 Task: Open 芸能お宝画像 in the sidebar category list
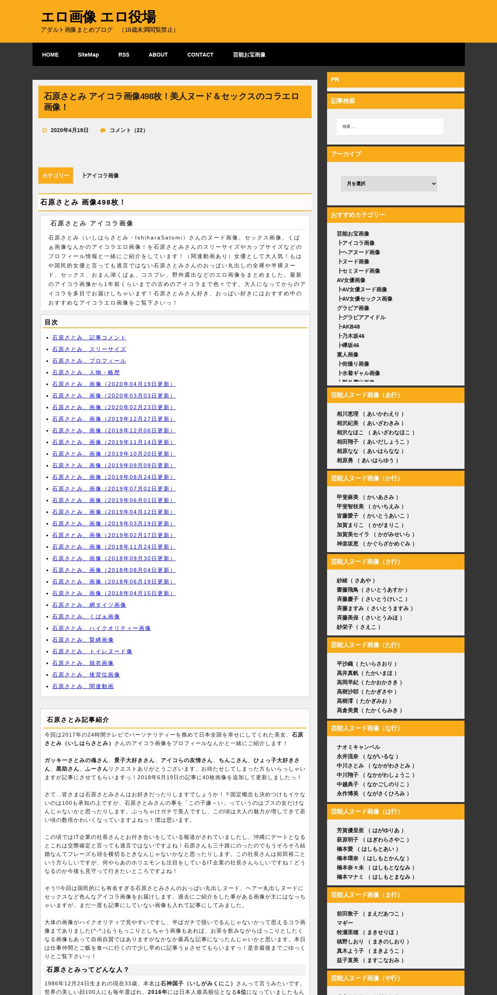tap(353, 234)
